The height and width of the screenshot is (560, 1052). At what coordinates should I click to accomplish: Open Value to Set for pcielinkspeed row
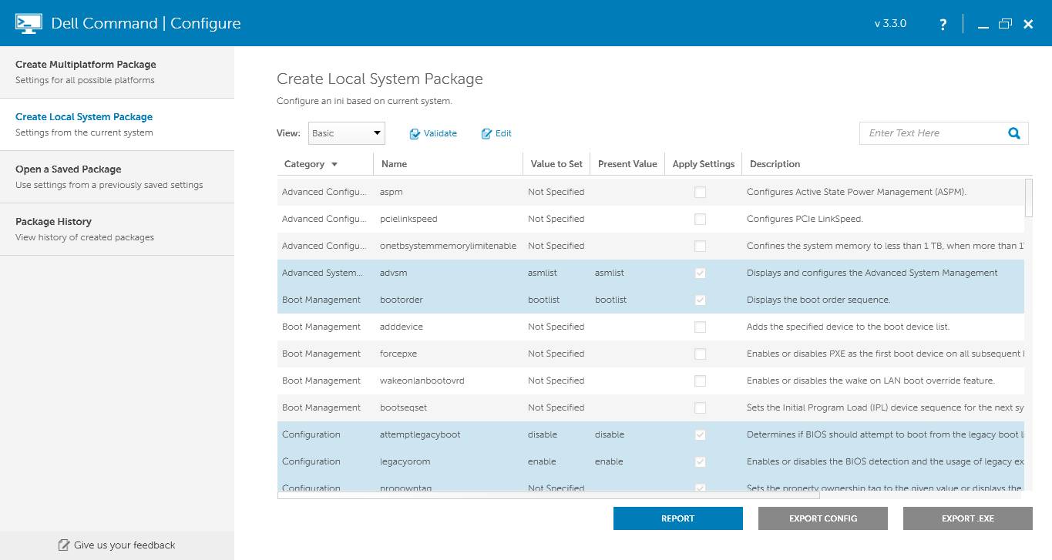pyautogui.click(x=556, y=219)
